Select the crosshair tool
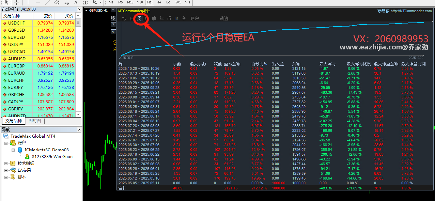435x201 pixels. pyautogui.click(x=16, y=2)
